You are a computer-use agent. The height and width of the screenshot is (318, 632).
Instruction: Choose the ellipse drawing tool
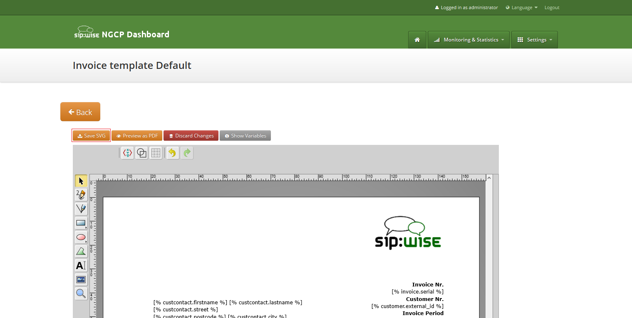point(80,237)
